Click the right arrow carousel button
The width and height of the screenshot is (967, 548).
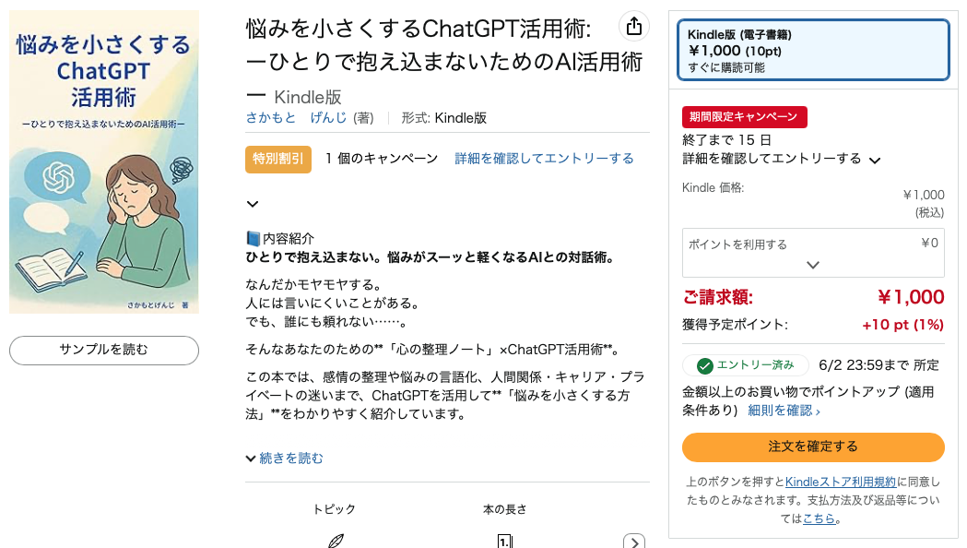click(x=634, y=542)
